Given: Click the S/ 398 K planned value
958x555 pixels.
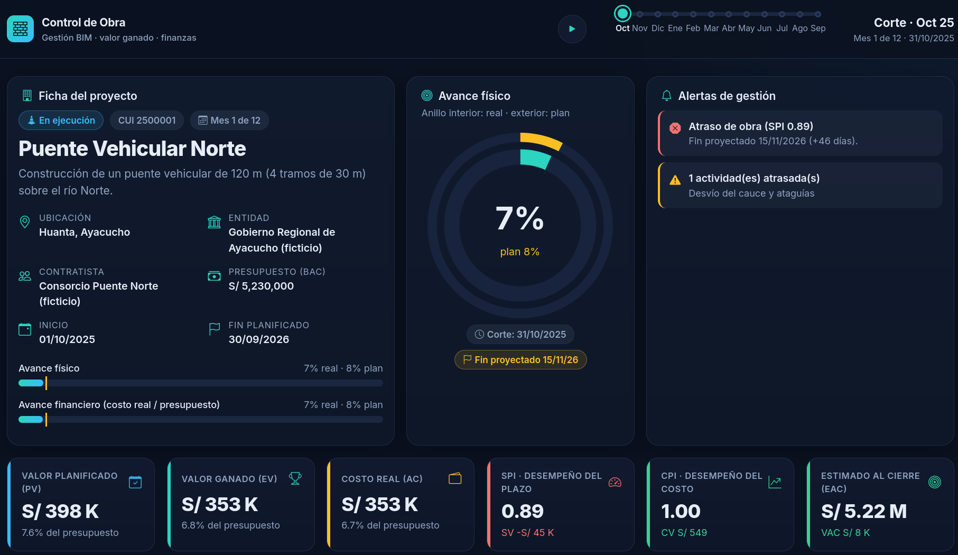Looking at the screenshot, I should pyautogui.click(x=60, y=511).
